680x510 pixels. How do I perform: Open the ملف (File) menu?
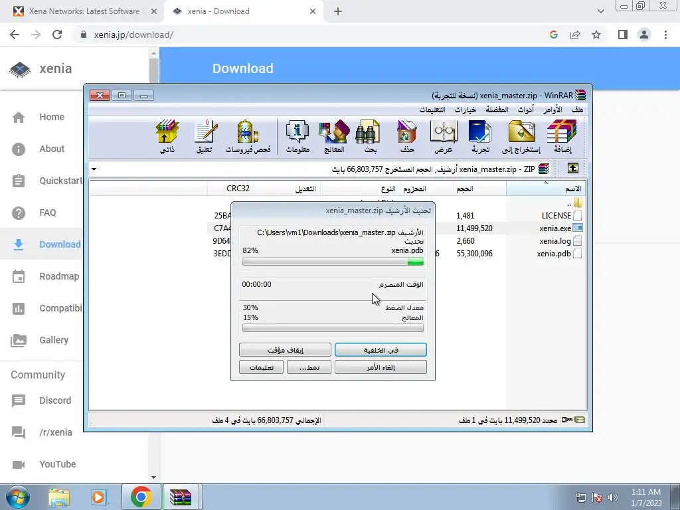click(577, 110)
